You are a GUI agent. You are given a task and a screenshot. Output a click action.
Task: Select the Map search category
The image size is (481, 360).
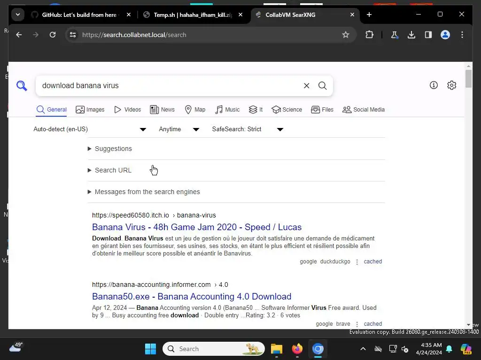coord(195,110)
